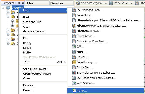Expand the last folder starting with C
This screenshot has width=145, height=94.
coord(8,44)
